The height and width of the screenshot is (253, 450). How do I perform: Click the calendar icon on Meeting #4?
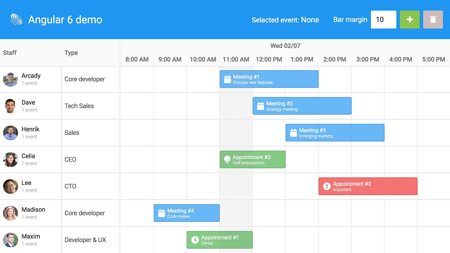tap(161, 213)
